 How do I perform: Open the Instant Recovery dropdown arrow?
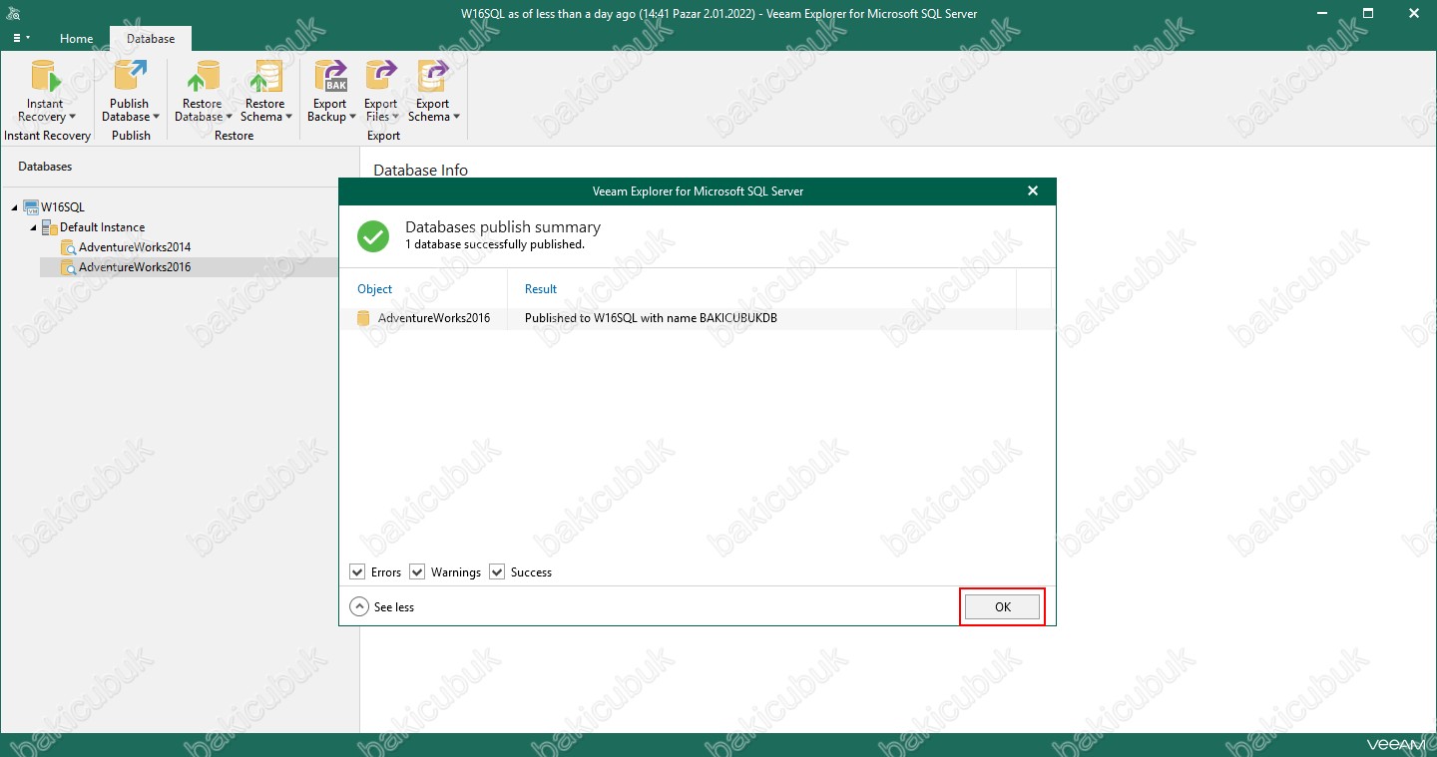72,118
